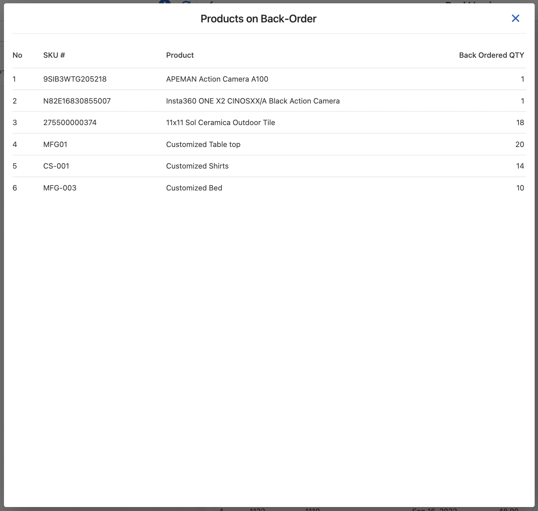Select the APEMAN Action Camera A100 product
The image size is (538, 511).
tap(217, 79)
